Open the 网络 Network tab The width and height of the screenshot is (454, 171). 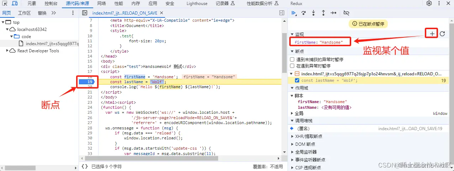[x=101, y=4]
